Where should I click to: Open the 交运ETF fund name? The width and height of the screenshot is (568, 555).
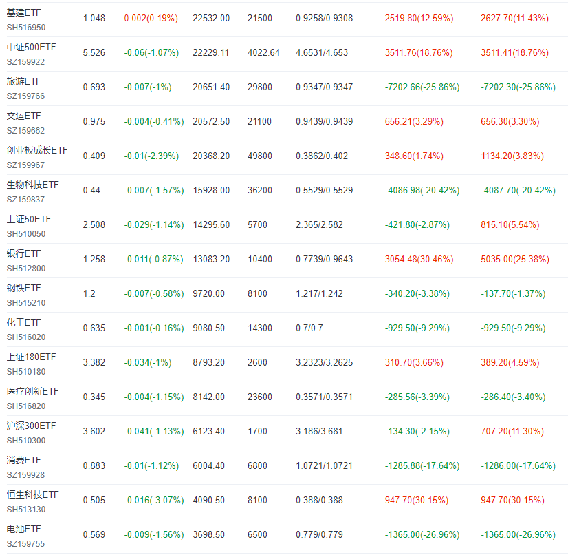(x=24, y=116)
